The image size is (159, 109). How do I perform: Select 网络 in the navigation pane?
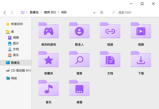click(14, 78)
